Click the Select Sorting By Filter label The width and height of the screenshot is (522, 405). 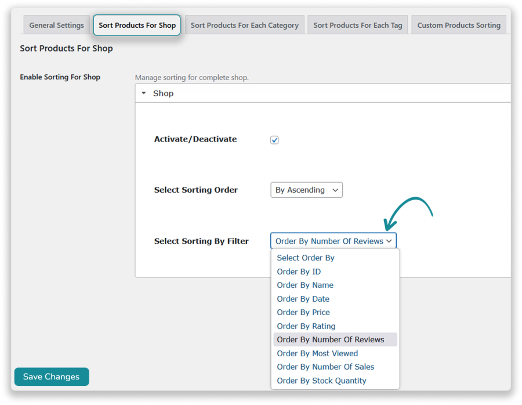(201, 241)
